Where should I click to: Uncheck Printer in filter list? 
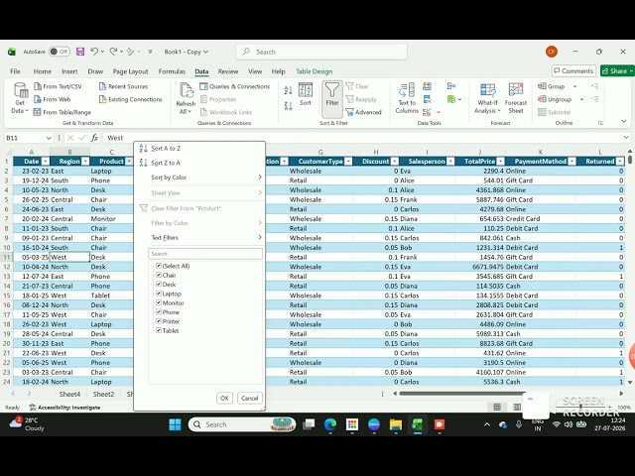(x=159, y=321)
